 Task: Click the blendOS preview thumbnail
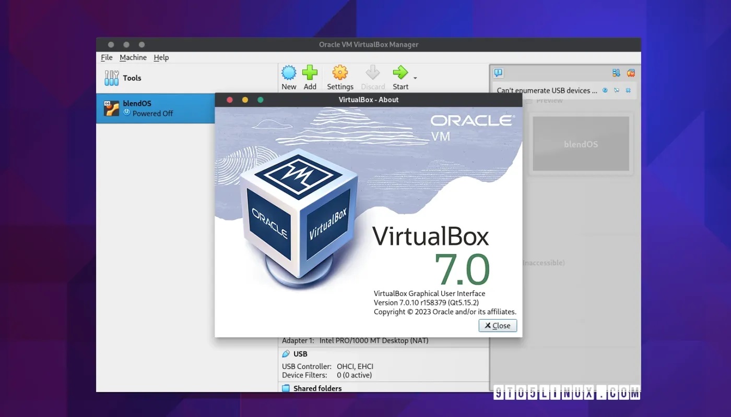coord(581,144)
